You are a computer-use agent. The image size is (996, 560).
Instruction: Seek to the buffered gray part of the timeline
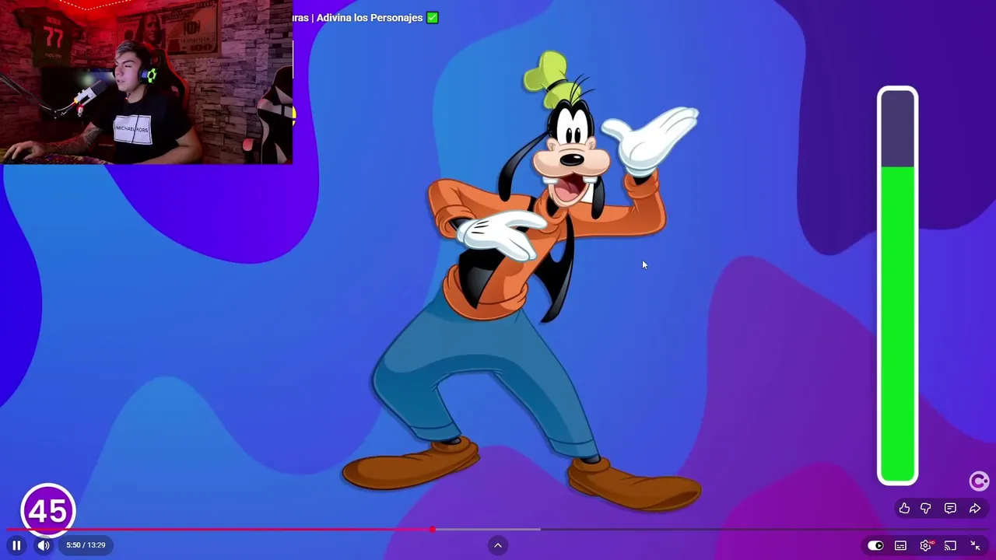(486, 529)
